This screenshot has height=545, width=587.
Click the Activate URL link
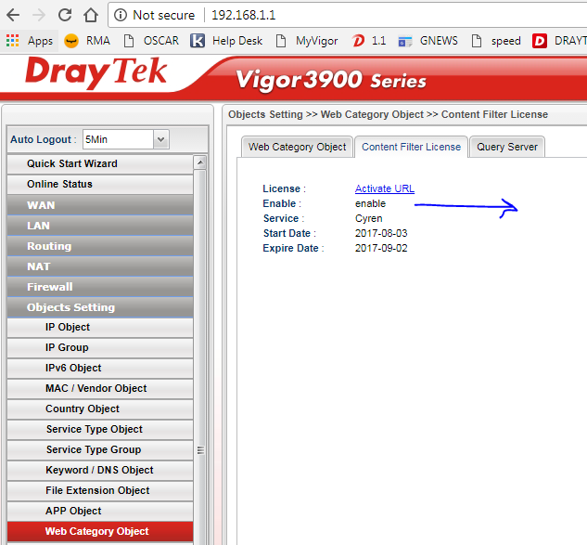[x=385, y=188]
